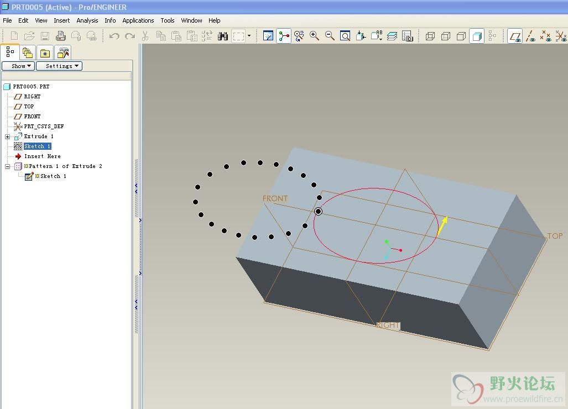
Task: Switch to Shaded display mode
Action: tap(477, 36)
